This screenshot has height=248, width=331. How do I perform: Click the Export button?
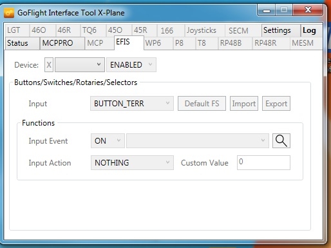point(276,104)
